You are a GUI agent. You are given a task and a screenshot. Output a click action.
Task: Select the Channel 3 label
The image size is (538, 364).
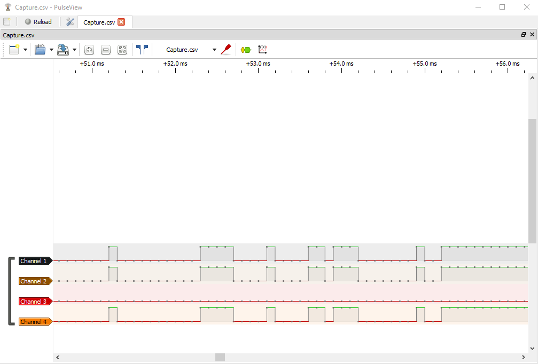pyautogui.click(x=35, y=301)
